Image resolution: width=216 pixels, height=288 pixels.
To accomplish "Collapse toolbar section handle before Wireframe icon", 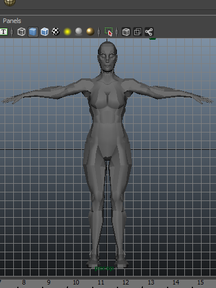I will coord(12,32).
